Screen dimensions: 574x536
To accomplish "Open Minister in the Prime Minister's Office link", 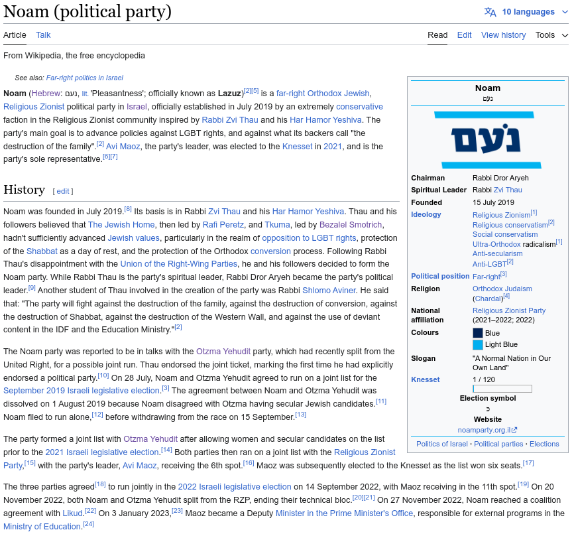I will tap(344, 513).
